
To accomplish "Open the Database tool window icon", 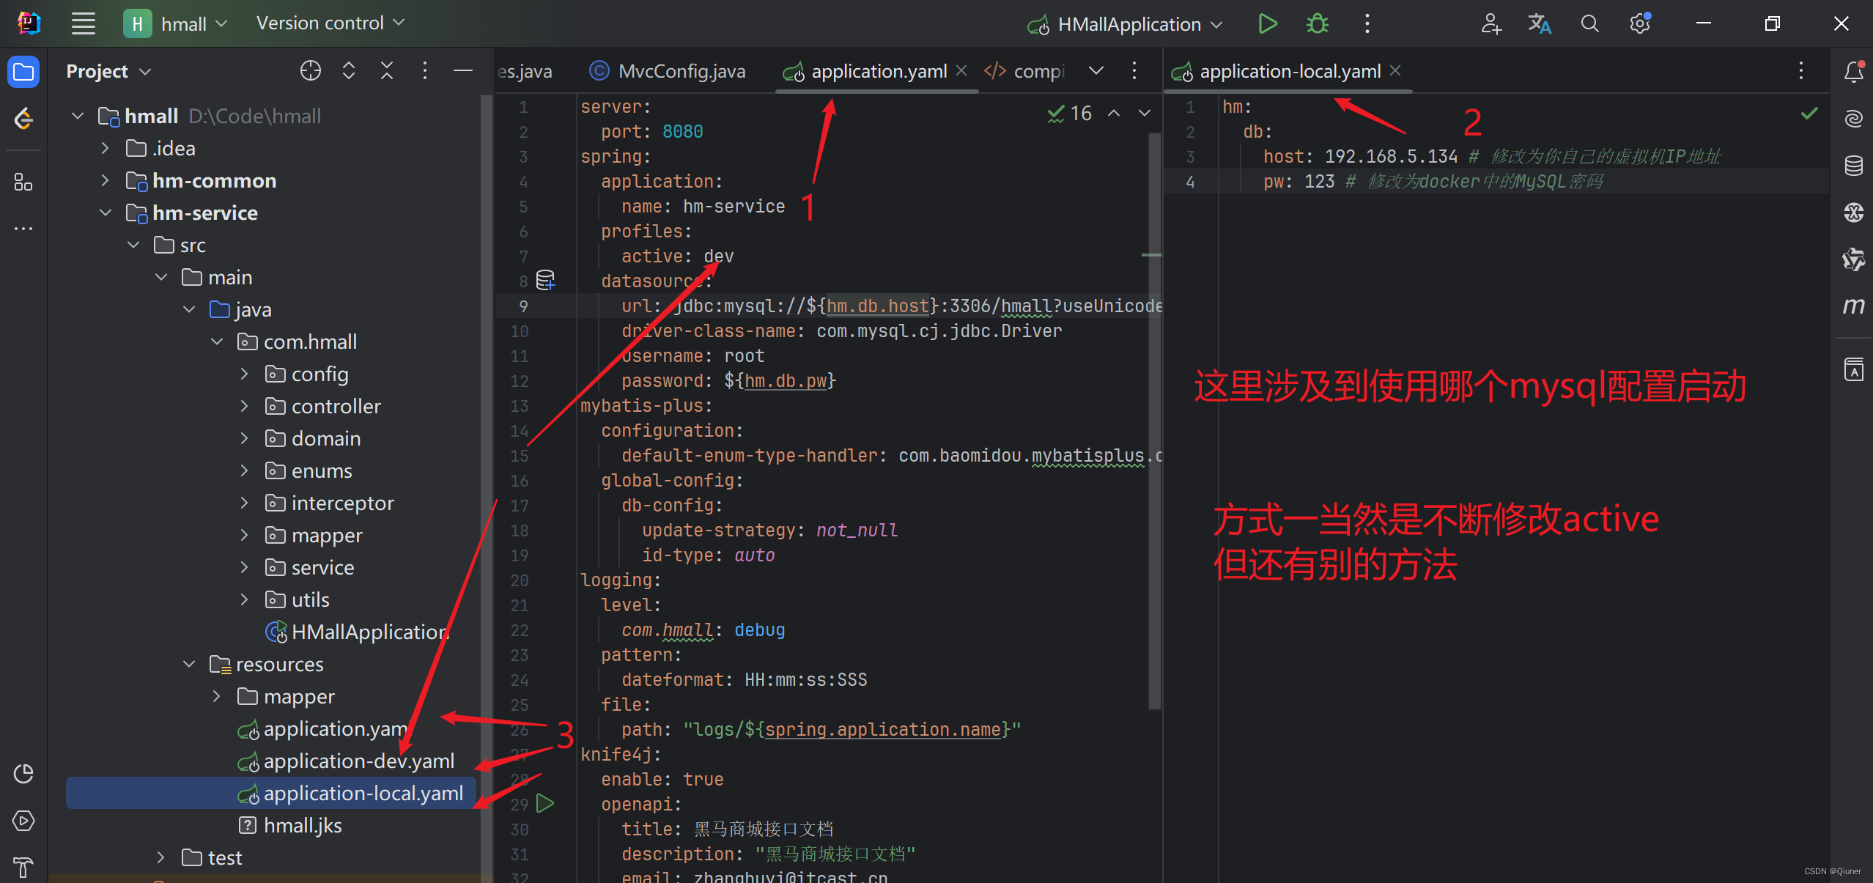I will (x=1854, y=166).
